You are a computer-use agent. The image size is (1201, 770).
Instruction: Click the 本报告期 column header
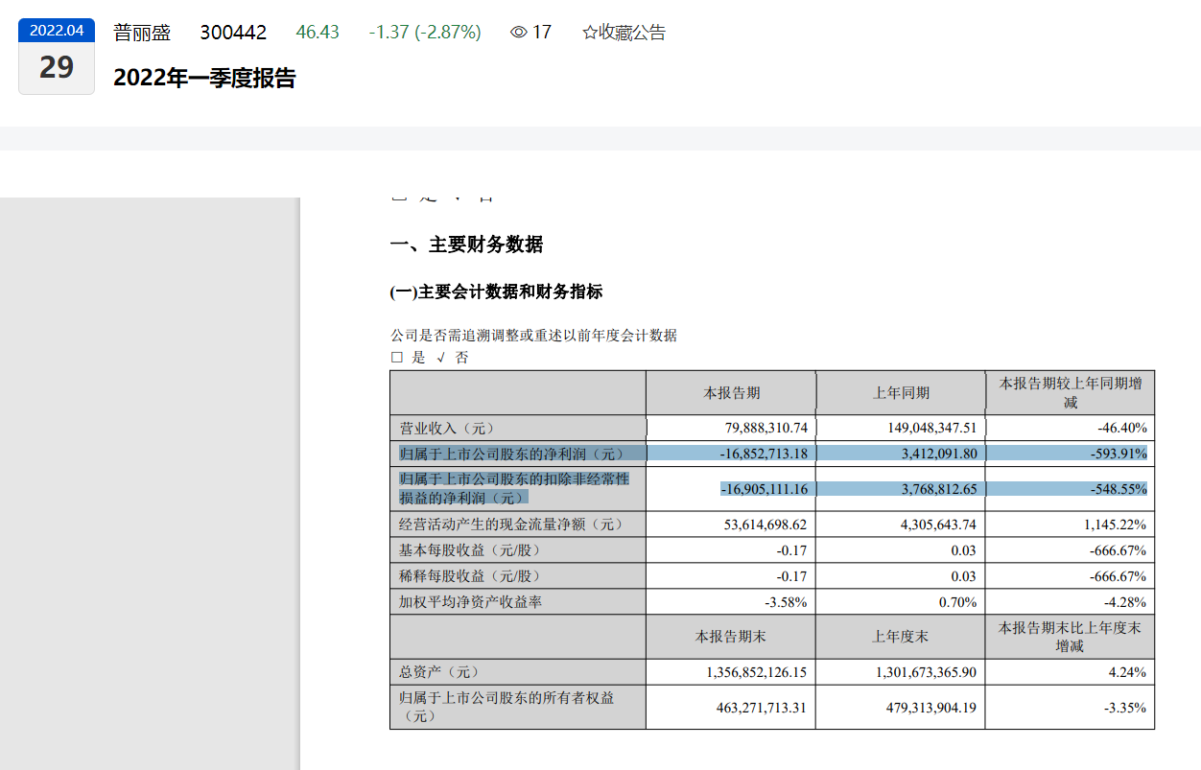[x=731, y=393]
